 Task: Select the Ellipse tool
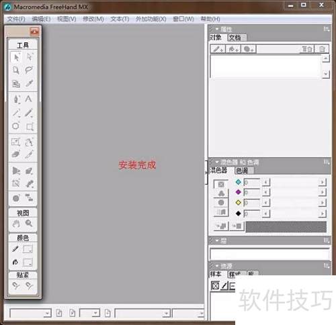[x=15, y=126]
